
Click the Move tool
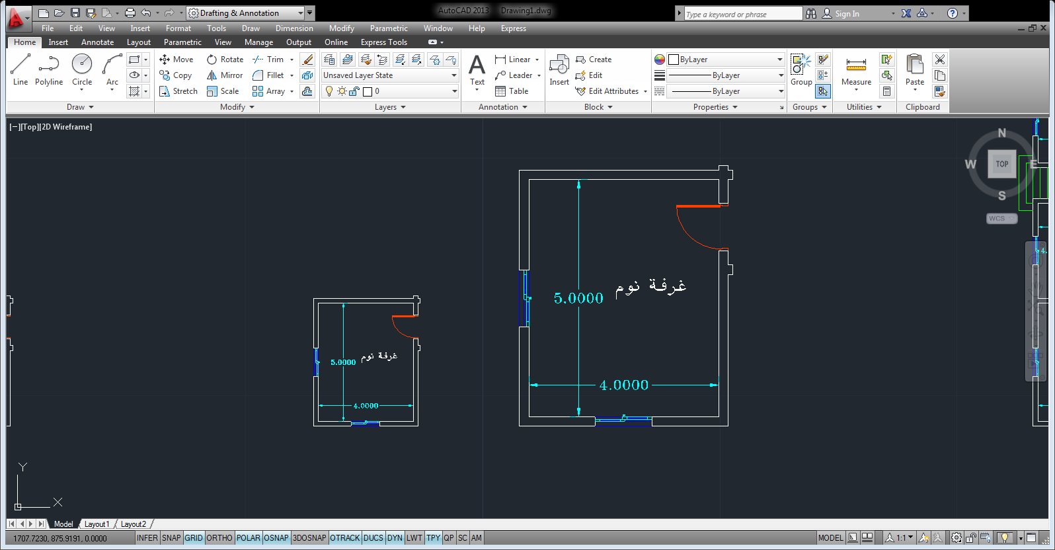(176, 59)
